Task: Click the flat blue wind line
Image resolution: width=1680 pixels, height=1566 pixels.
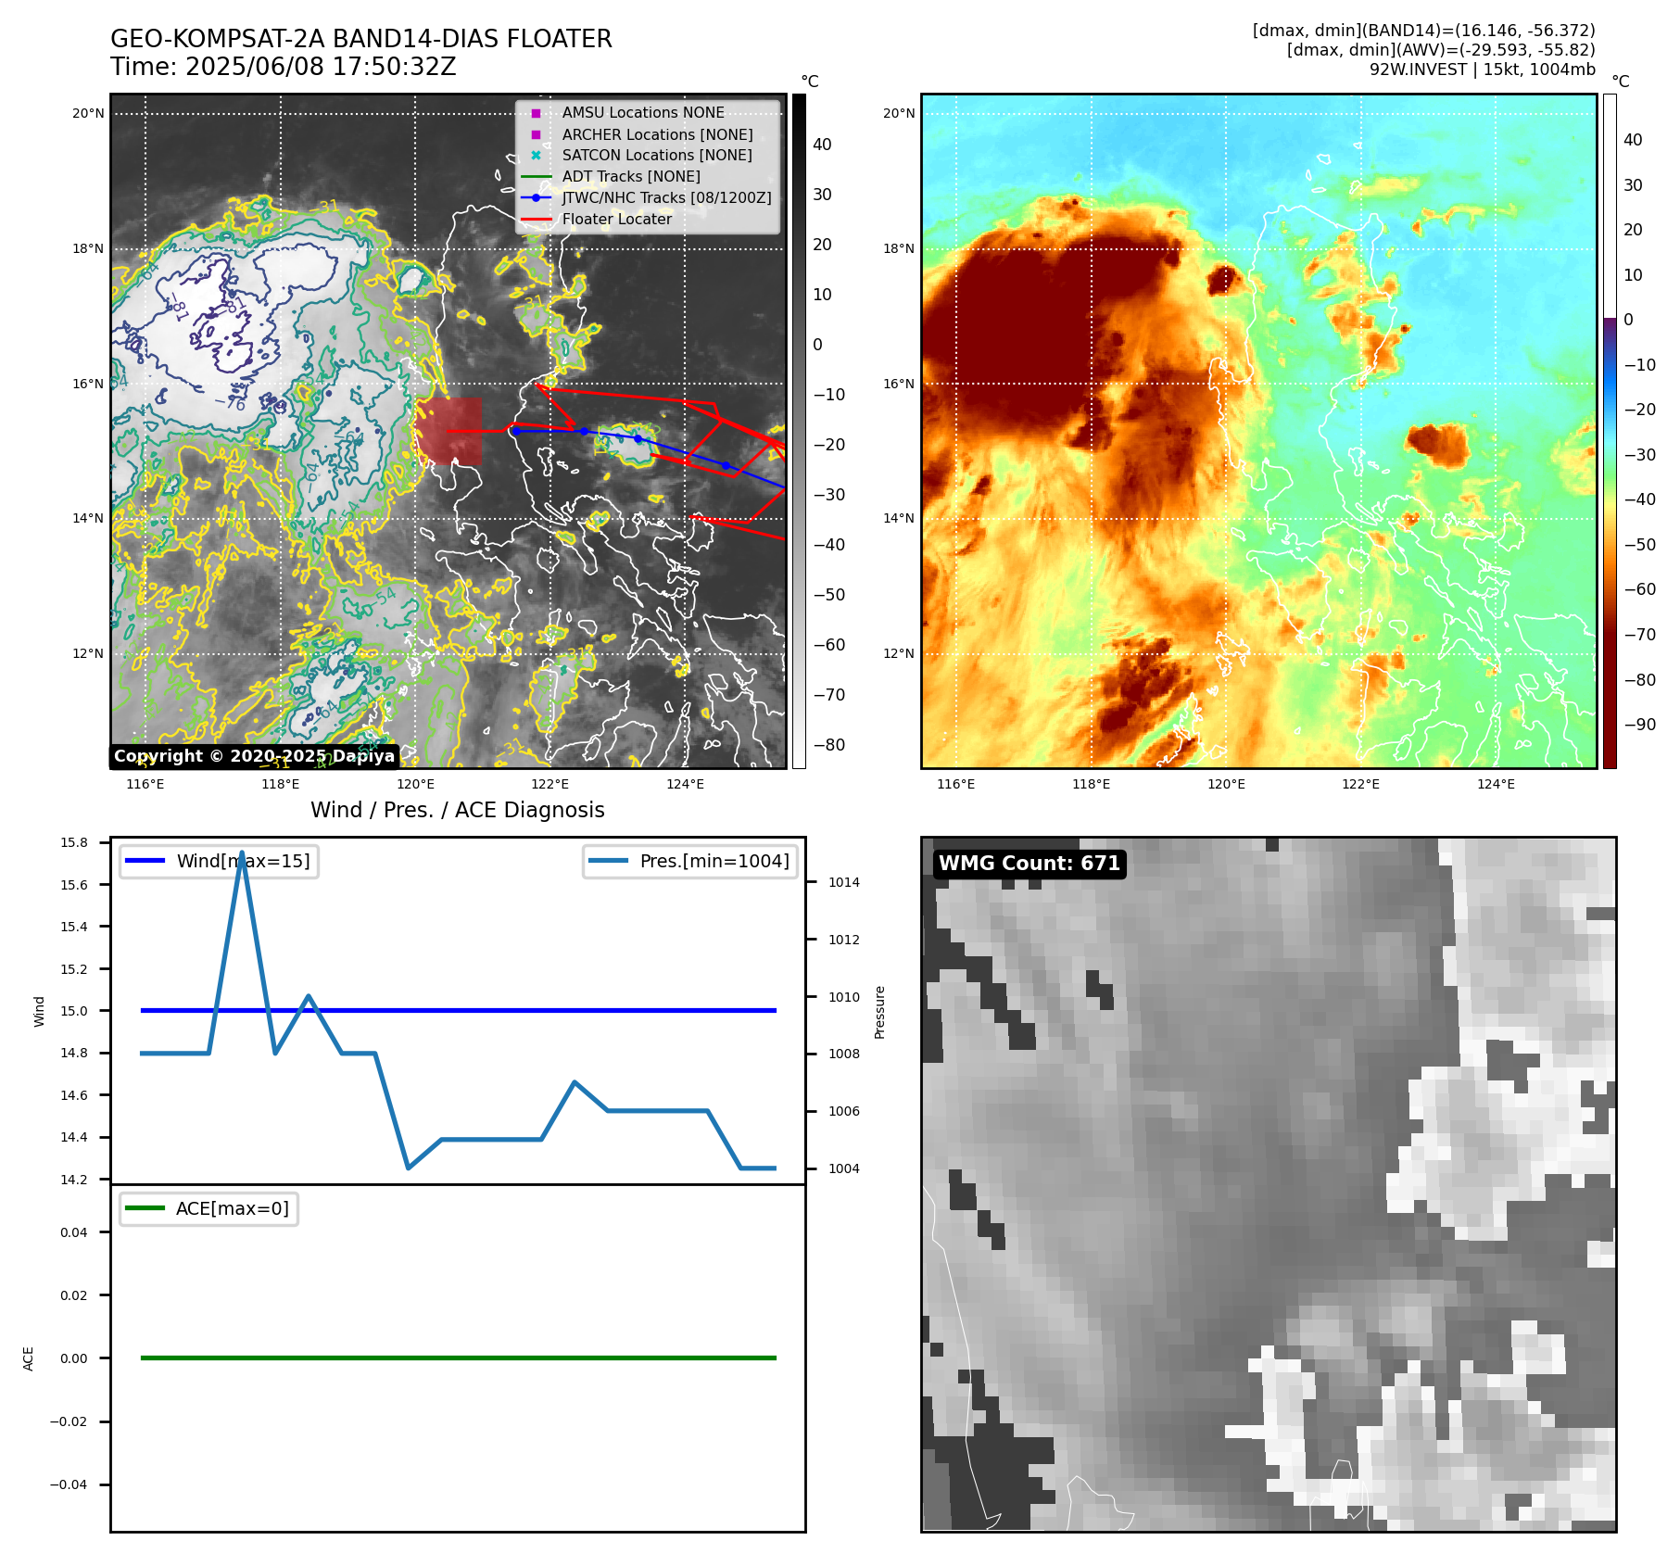Action: pyautogui.click(x=458, y=1011)
